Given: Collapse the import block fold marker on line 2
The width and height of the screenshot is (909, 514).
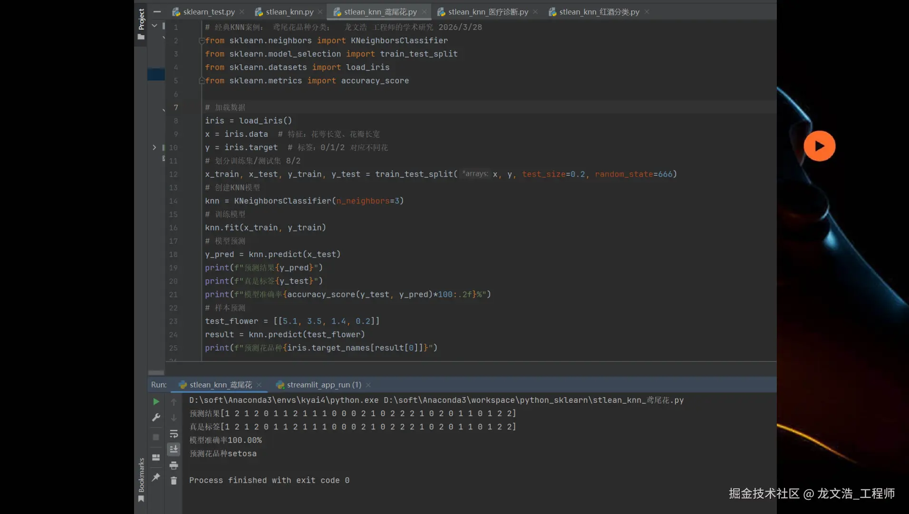Looking at the screenshot, I should (x=202, y=41).
